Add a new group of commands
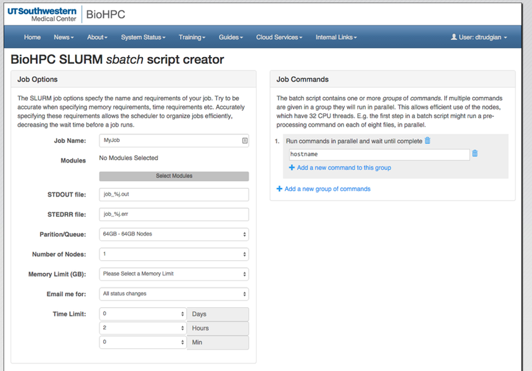 (x=323, y=189)
